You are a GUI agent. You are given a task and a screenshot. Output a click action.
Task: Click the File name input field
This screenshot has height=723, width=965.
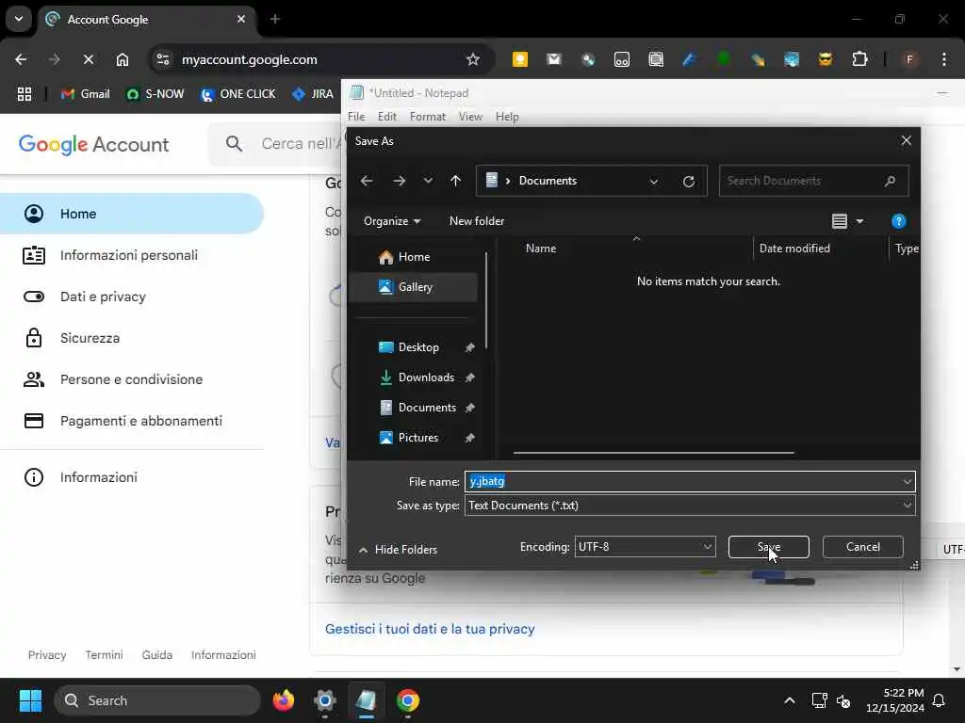[x=683, y=481]
